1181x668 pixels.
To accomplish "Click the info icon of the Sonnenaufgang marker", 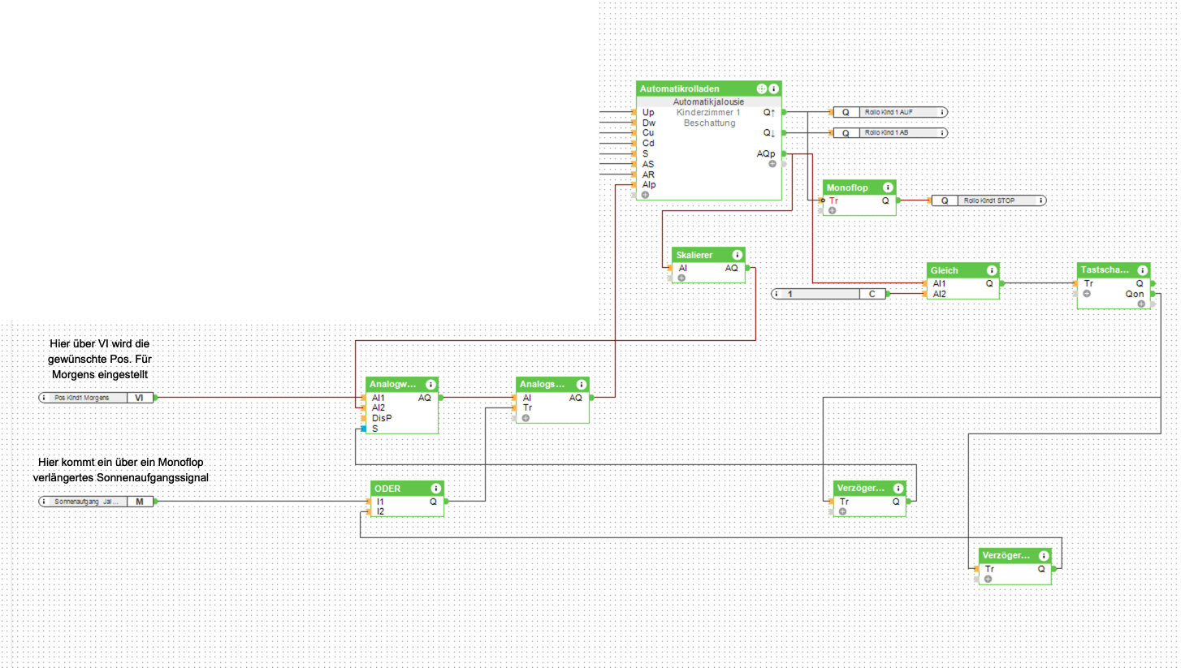I will tap(44, 502).
